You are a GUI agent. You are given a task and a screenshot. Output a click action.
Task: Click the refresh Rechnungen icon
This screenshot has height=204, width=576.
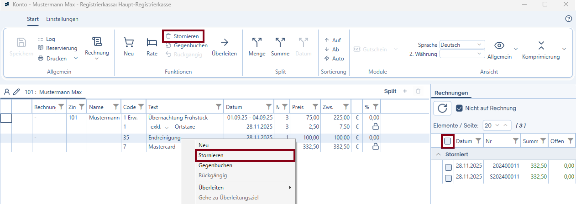tap(442, 108)
